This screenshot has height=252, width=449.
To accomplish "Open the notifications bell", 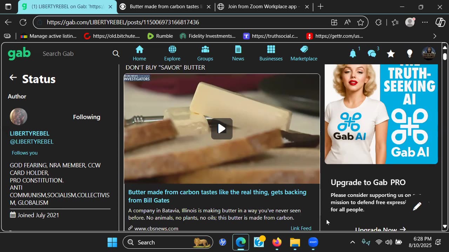I will (353, 54).
